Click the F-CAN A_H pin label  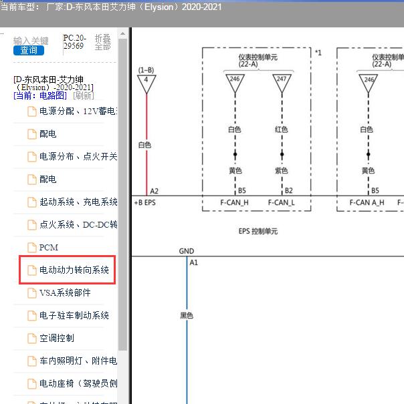coord(367,203)
